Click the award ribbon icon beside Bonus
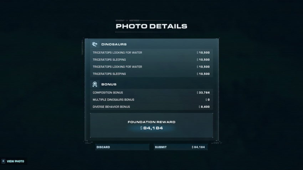This screenshot has width=303, height=170. [x=95, y=84]
